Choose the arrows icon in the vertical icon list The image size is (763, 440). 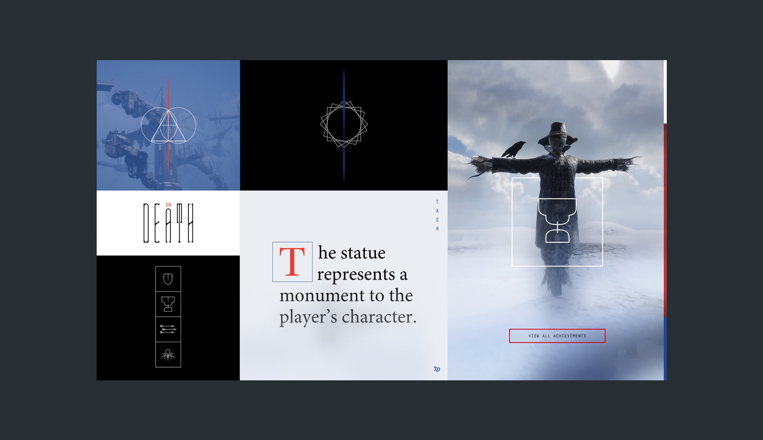coord(168,329)
